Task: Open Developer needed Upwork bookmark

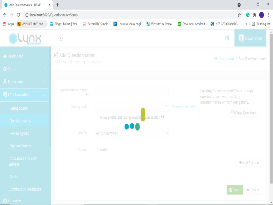Action: 192,24
